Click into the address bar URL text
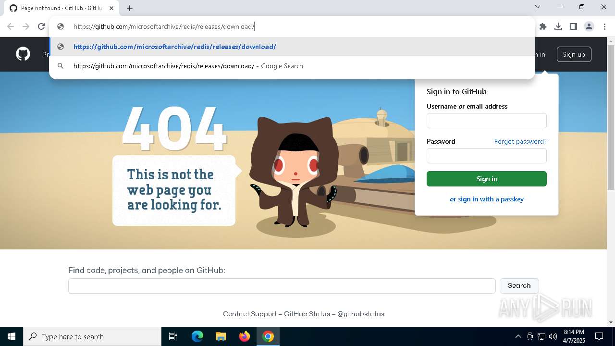Screen dimensions: 615x346 tap(164, 26)
